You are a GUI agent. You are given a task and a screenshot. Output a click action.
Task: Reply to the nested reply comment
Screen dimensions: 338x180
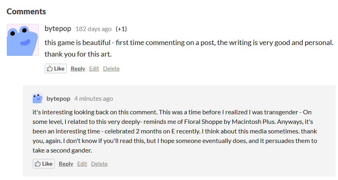point(66,164)
